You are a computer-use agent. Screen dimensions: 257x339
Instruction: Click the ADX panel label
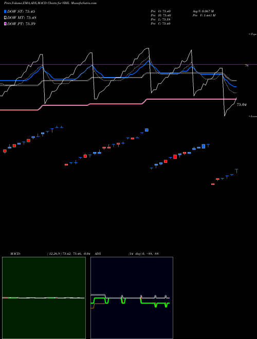coord(98,254)
